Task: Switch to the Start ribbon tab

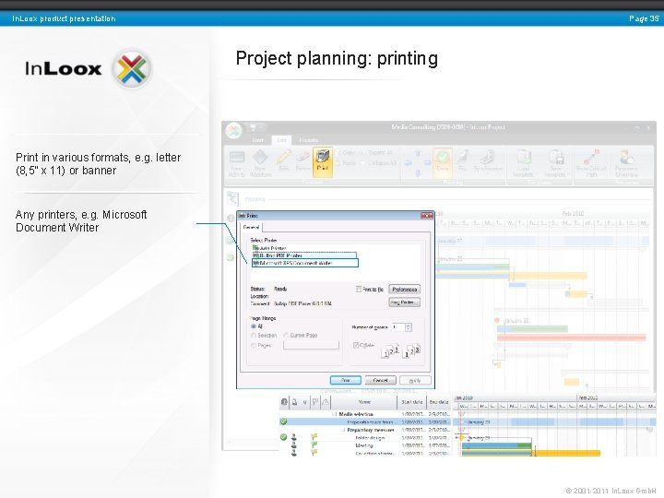Action: [x=258, y=140]
